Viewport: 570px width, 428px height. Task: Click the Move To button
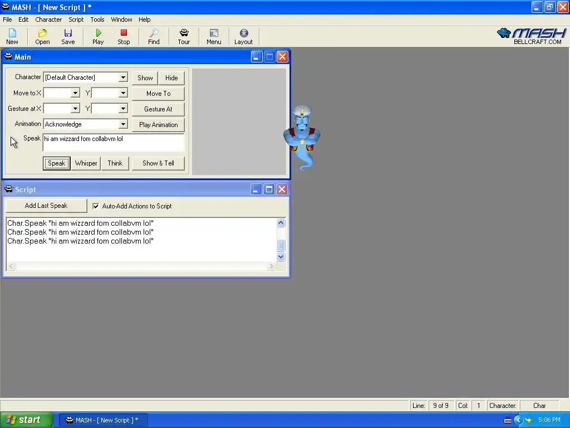[x=158, y=94]
